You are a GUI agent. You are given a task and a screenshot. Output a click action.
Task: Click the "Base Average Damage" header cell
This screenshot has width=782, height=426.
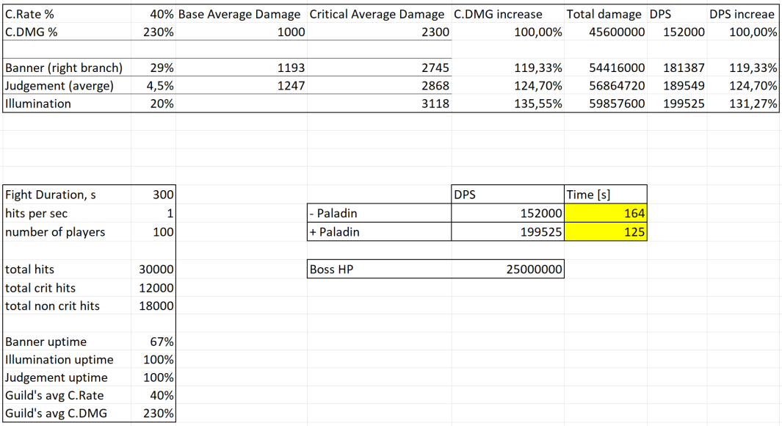[239, 14]
